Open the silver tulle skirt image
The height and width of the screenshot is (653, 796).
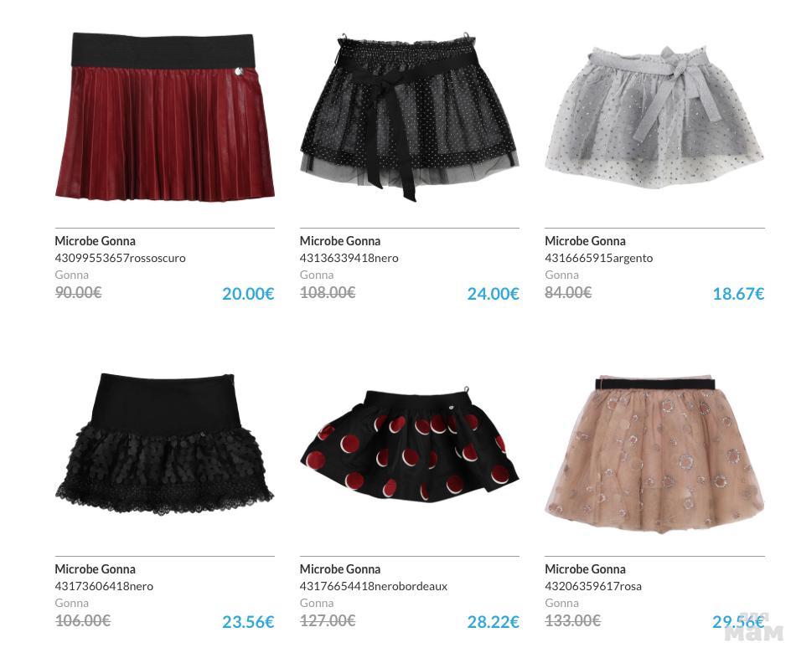click(654, 117)
